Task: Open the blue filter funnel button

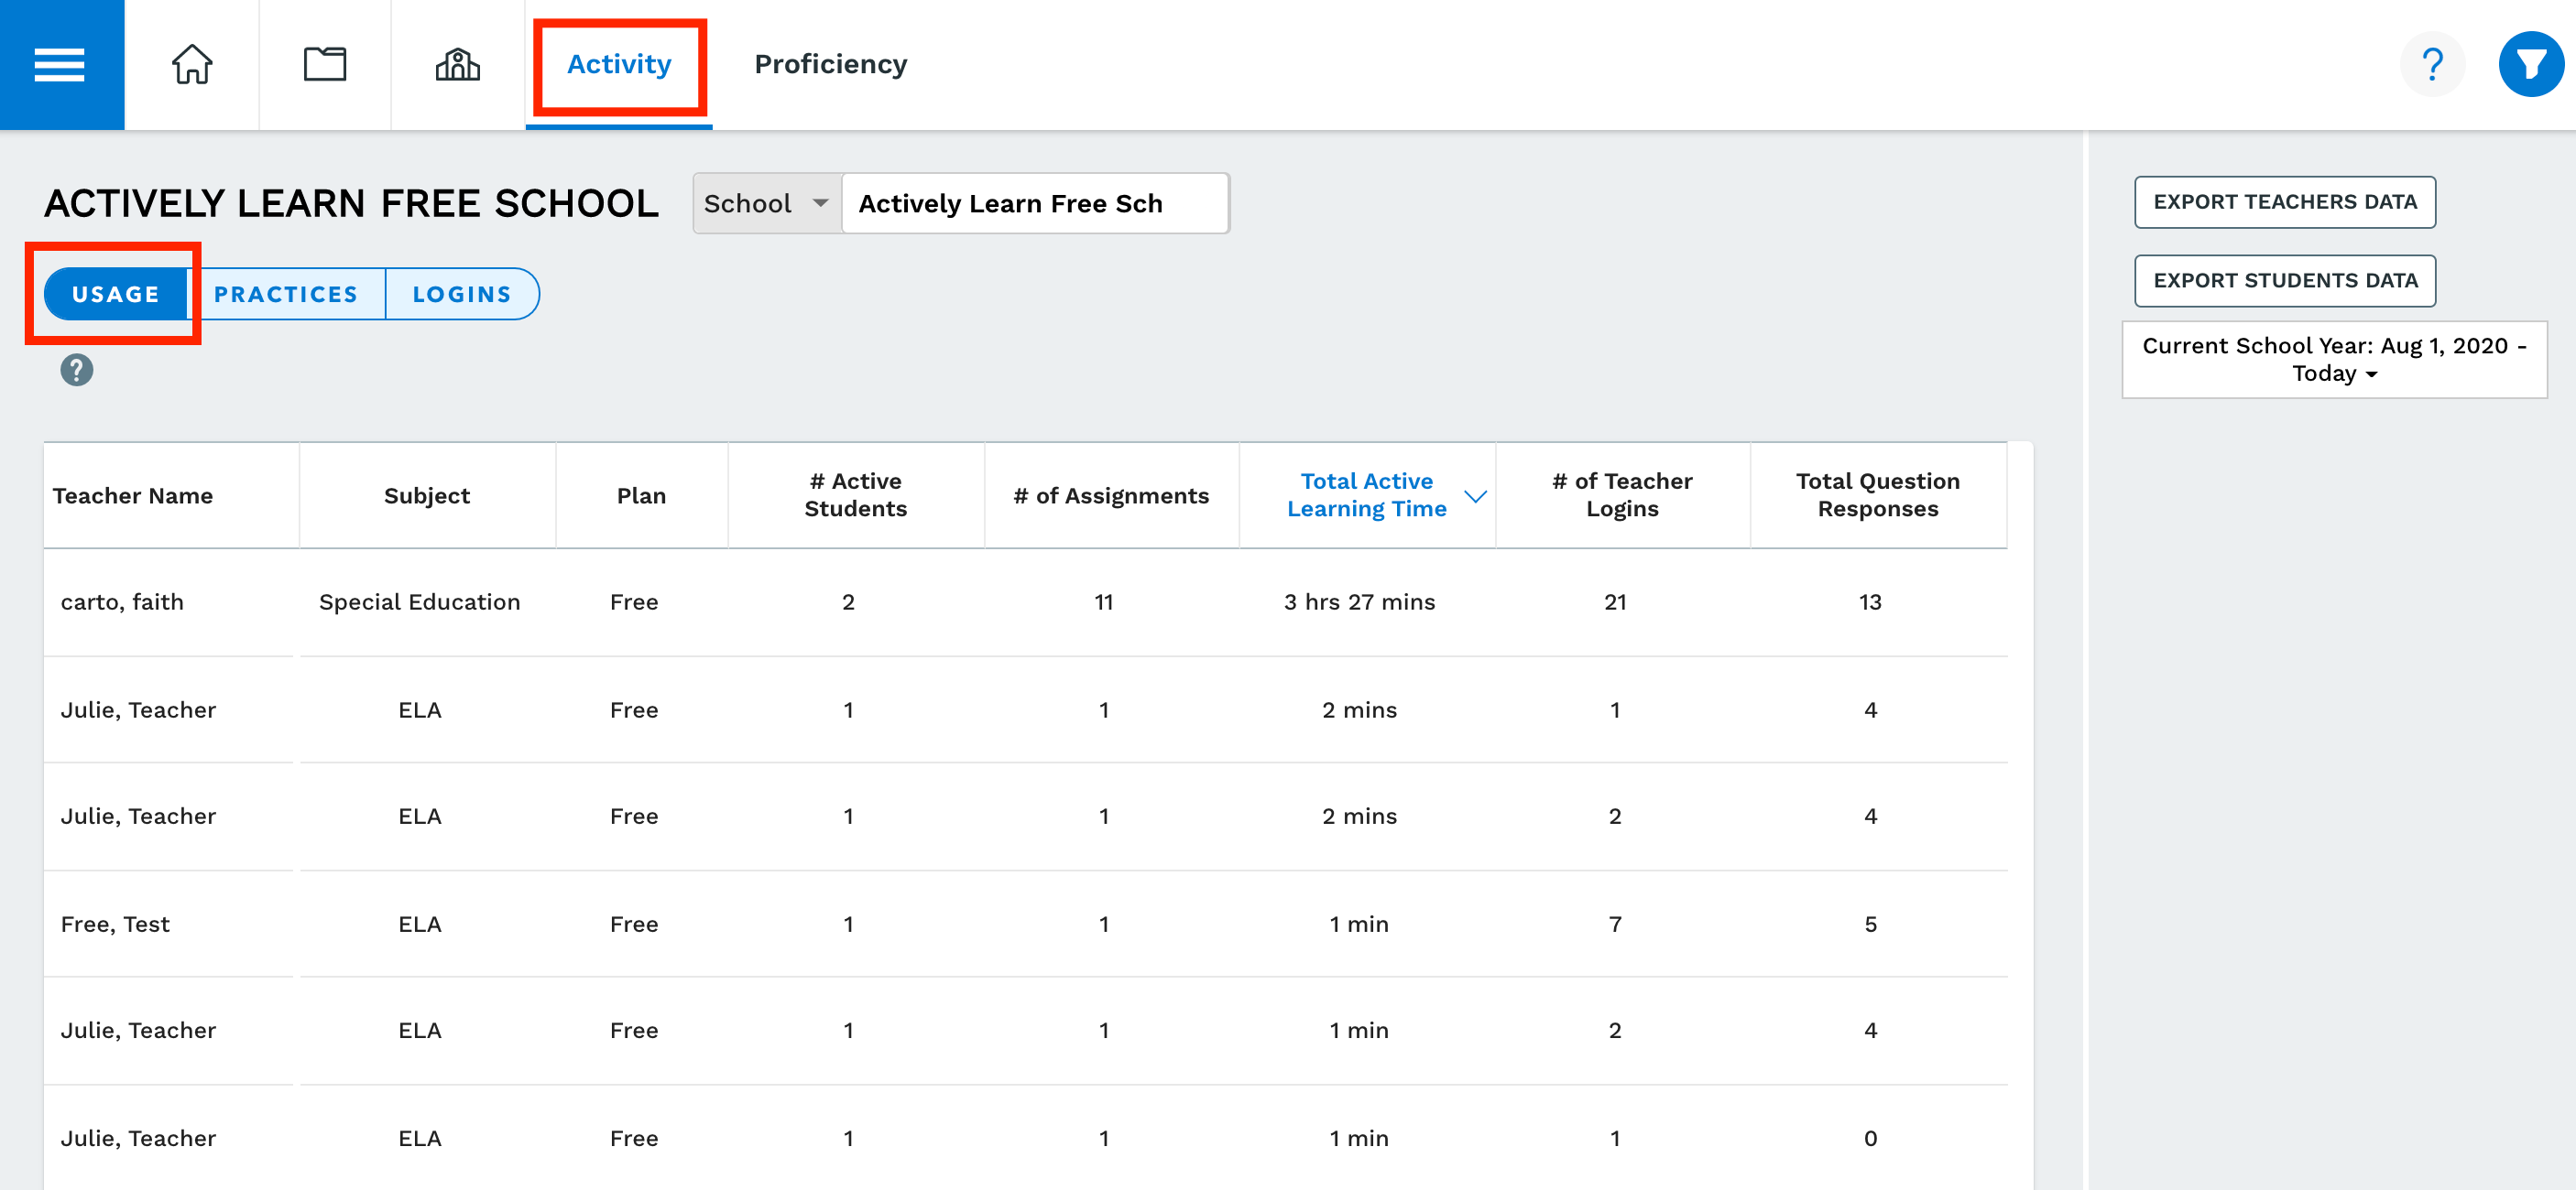Action: (2531, 65)
